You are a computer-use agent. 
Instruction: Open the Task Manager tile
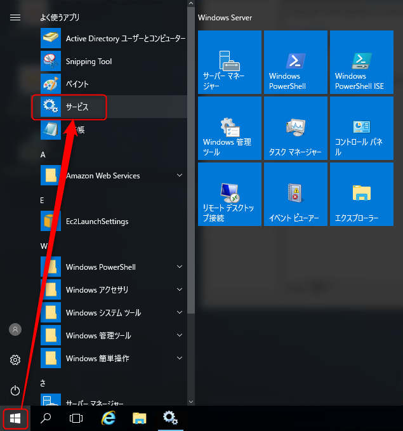[296, 128]
